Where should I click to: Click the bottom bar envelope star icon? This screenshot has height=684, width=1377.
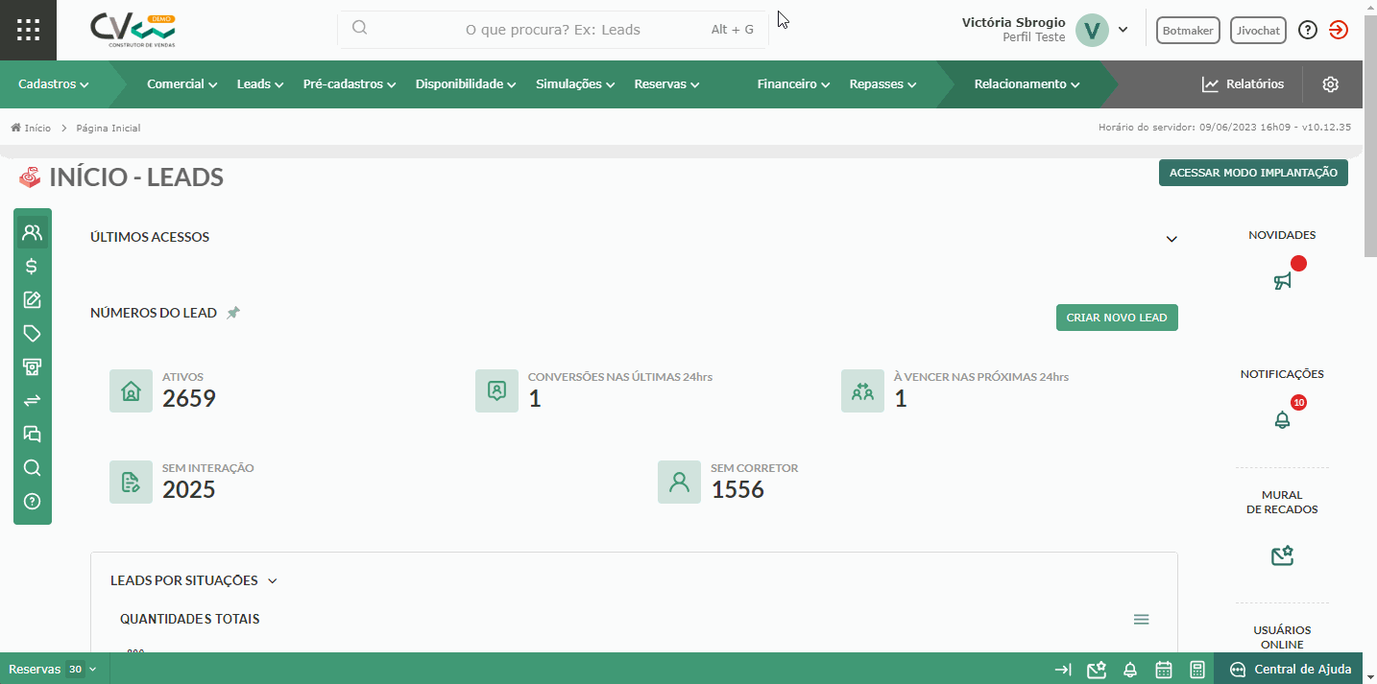point(1097,670)
